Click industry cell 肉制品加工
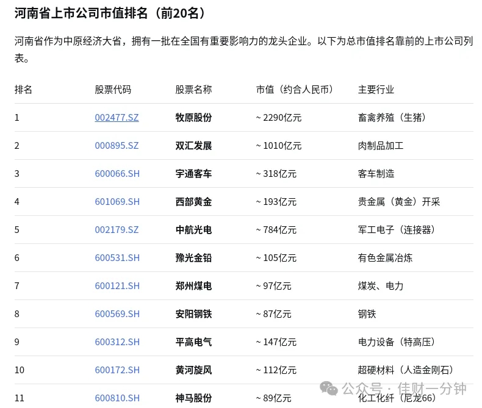Image resolution: width=482 pixels, height=408 pixels. pos(381,145)
